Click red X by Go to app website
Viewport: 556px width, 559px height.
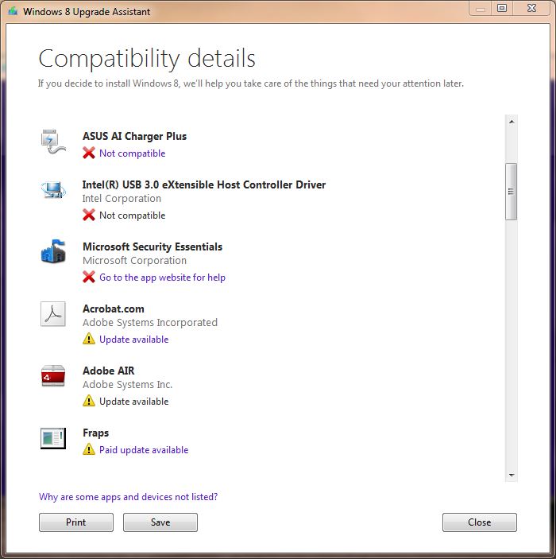(89, 277)
